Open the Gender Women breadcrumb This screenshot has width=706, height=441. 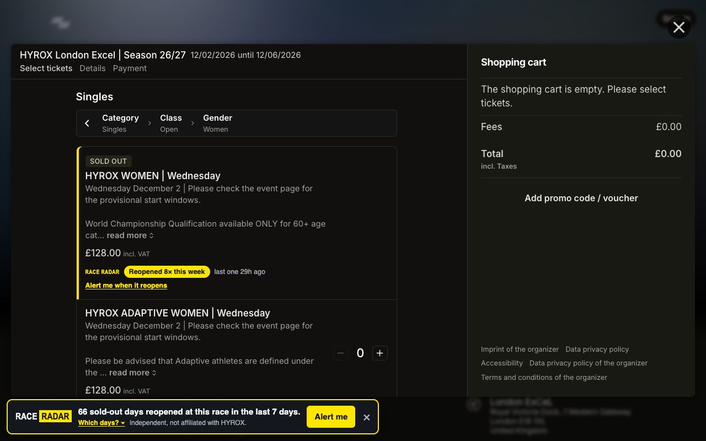[217, 123]
